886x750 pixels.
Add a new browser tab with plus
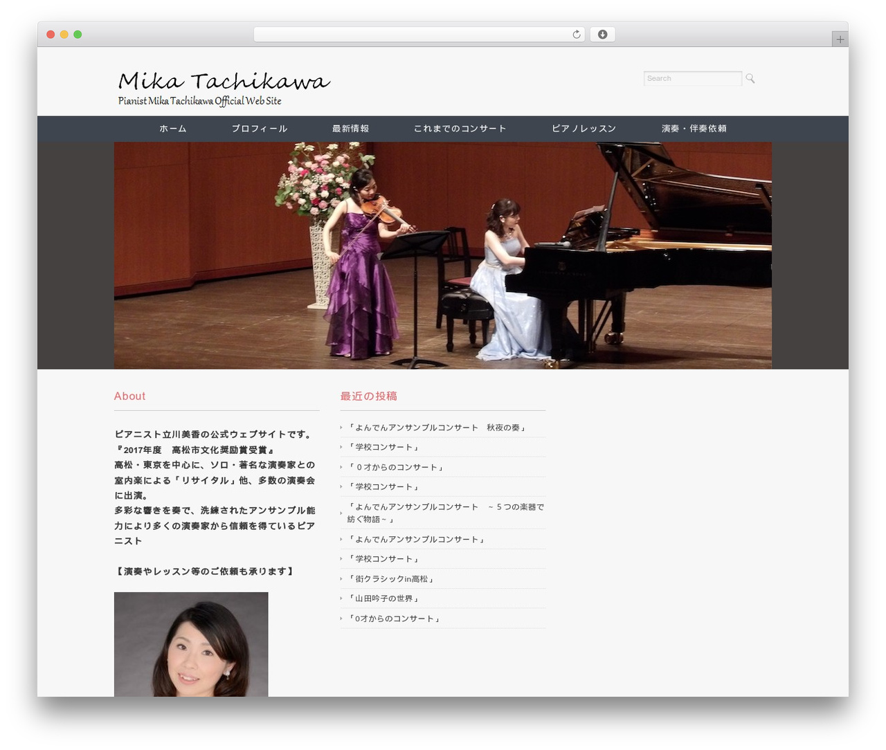tap(840, 39)
